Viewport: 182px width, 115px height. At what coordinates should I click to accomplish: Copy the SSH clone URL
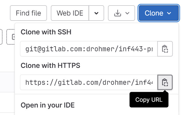(x=165, y=49)
